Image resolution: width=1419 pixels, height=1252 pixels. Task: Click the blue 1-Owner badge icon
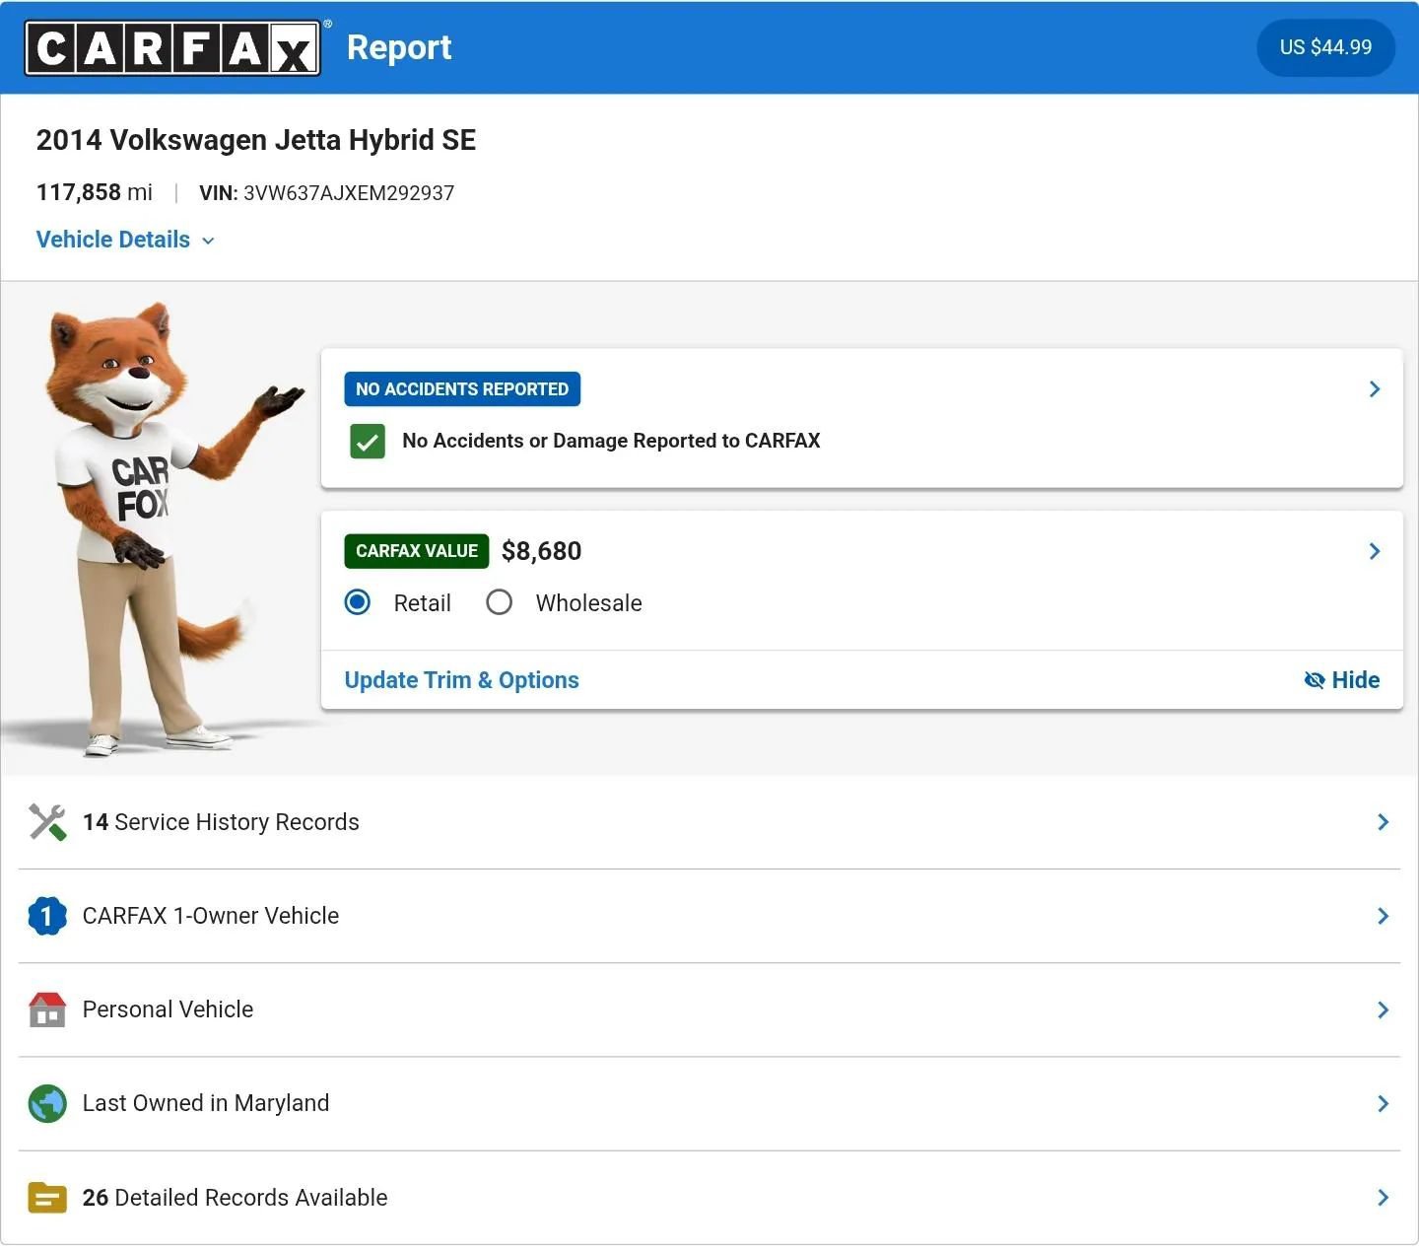[47, 916]
